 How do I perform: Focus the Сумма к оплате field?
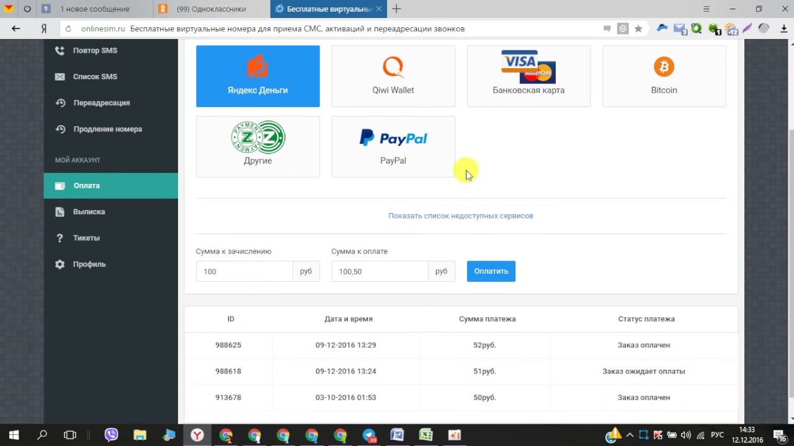(x=380, y=271)
